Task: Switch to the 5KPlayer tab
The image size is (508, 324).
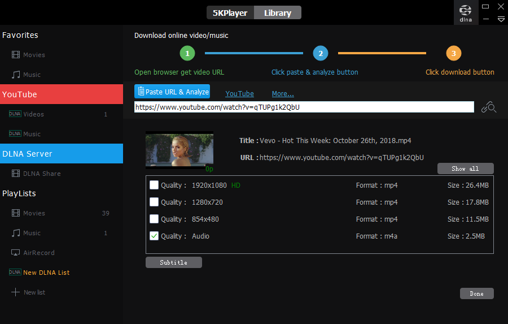Action: coord(230,12)
